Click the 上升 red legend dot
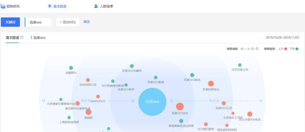Screen dimensions: 305x132 tap(286, 49)
